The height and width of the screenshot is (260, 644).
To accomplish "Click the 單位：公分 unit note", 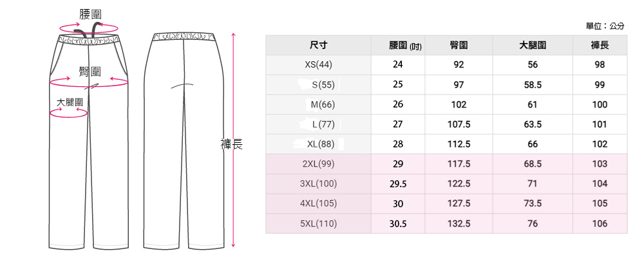I will (x=605, y=26).
